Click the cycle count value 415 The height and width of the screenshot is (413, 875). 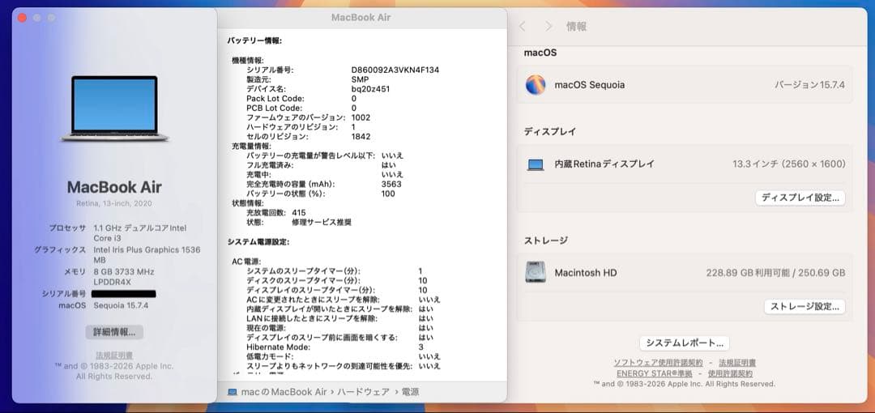pyautogui.click(x=298, y=213)
